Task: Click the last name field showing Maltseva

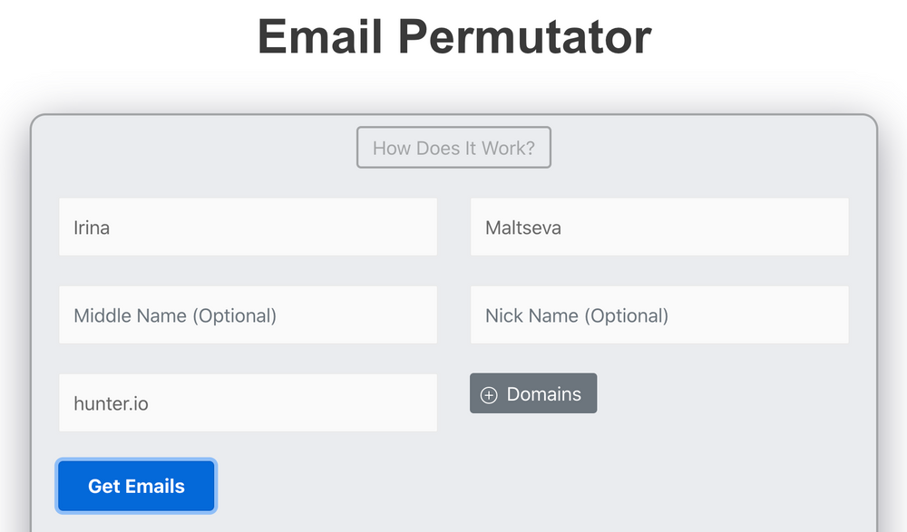Action: (658, 227)
